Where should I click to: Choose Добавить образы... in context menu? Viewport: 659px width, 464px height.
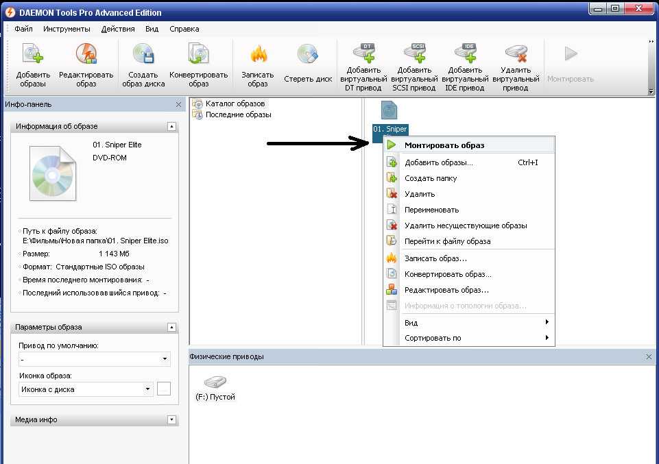coord(469,162)
